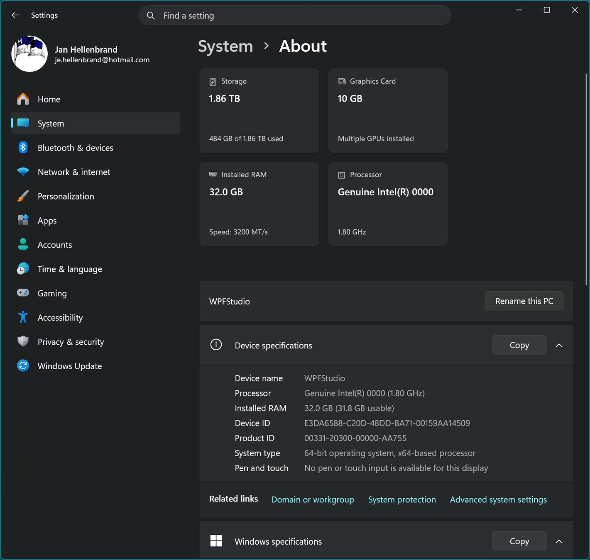Click the Windows logo icon by Windows specifications
This screenshot has width=590, height=560.
click(216, 541)
